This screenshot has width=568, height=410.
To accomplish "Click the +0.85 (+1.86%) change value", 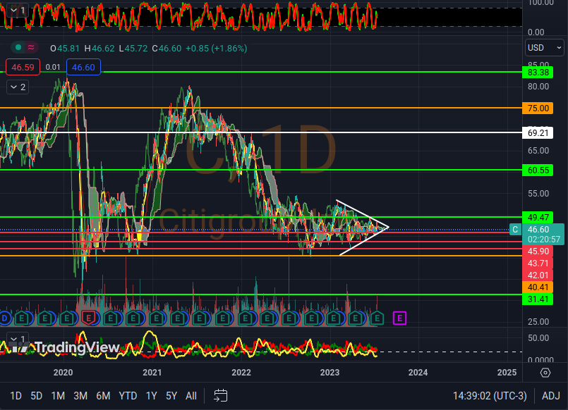I will (216, 48).
